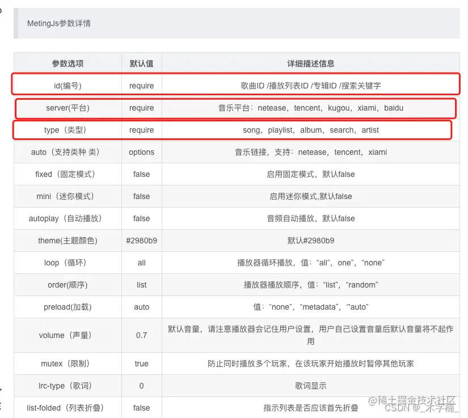Screen dimensions: 468x418
Task: Click the 'false' value in the fixed row
Action: pos(141,174)
